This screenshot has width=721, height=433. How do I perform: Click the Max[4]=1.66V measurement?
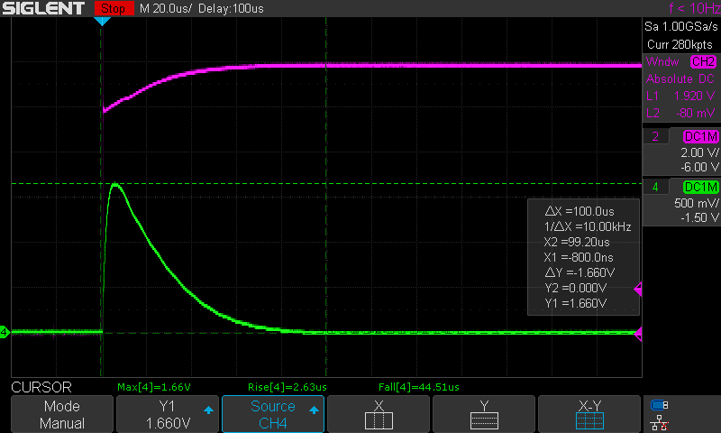[x=154, y=387]
